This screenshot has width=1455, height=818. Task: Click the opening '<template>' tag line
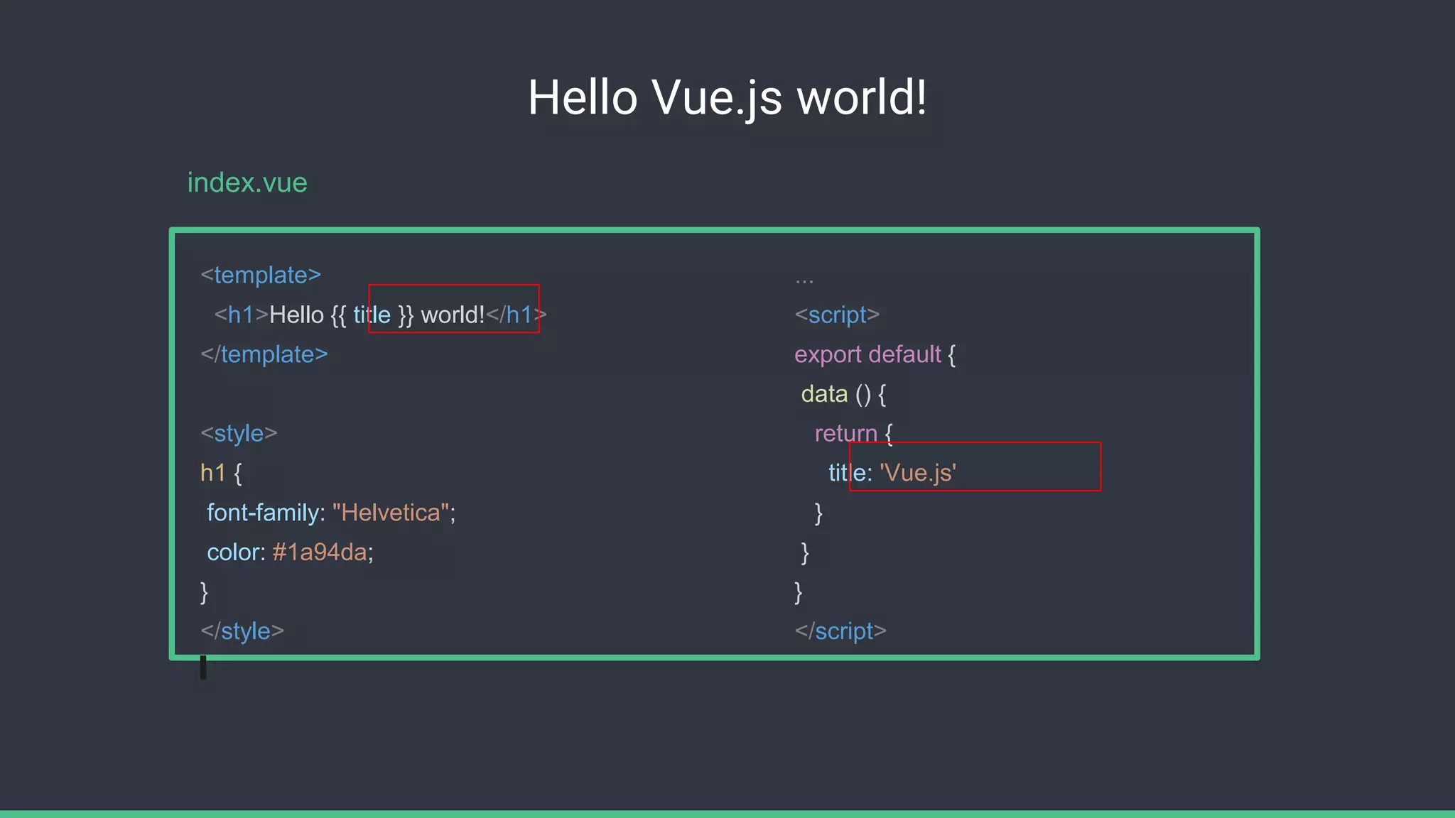[x=261, y=275]
